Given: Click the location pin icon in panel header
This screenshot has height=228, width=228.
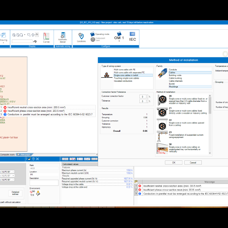Looking at the screenshot, I should click(33, 159).
